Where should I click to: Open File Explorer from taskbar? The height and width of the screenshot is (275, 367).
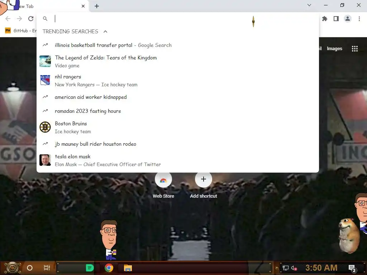click(x=128, y=268)
